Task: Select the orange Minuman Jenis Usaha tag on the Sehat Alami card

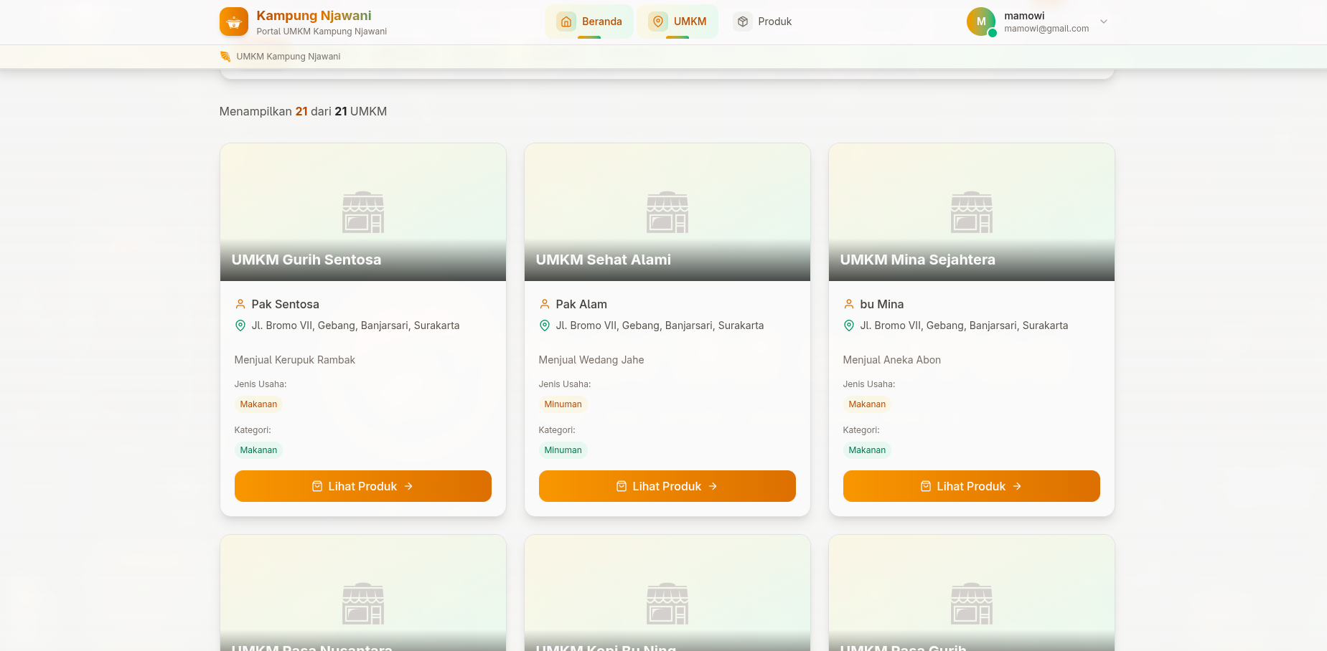Action: point(563,404)
